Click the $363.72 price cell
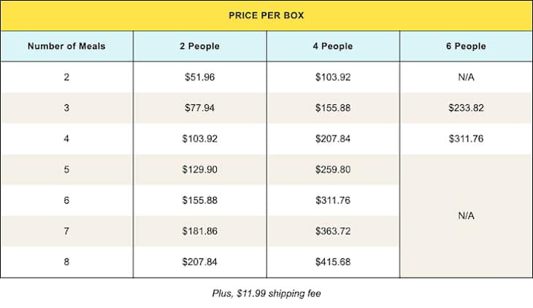Screen dimensions: 533x308 (x=333, y=231)
